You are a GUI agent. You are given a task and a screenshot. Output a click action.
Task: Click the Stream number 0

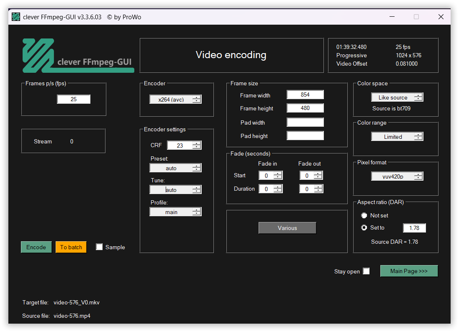point(72,142)
